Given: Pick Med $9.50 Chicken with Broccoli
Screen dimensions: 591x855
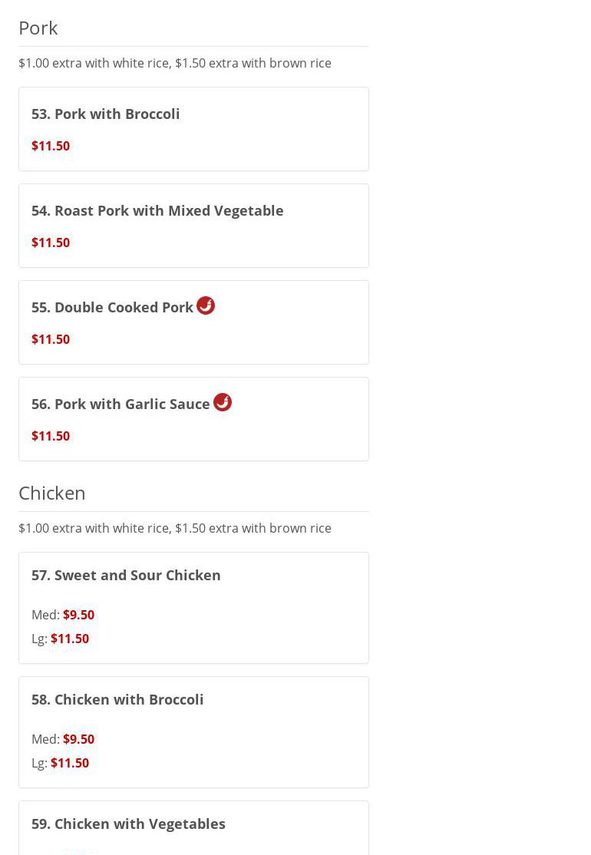Looking at the screenshot, I should point(78,739).
